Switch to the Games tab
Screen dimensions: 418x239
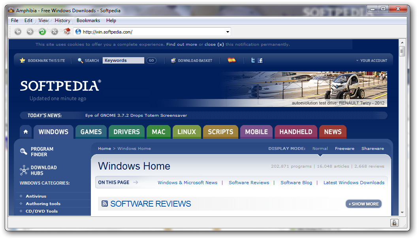click(91, 132)
